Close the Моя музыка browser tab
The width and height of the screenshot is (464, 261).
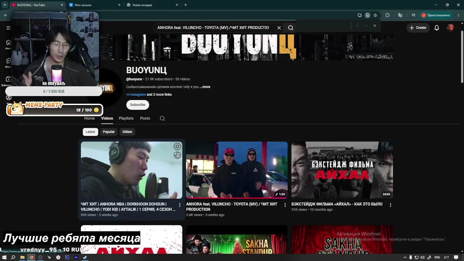(119, 5)
